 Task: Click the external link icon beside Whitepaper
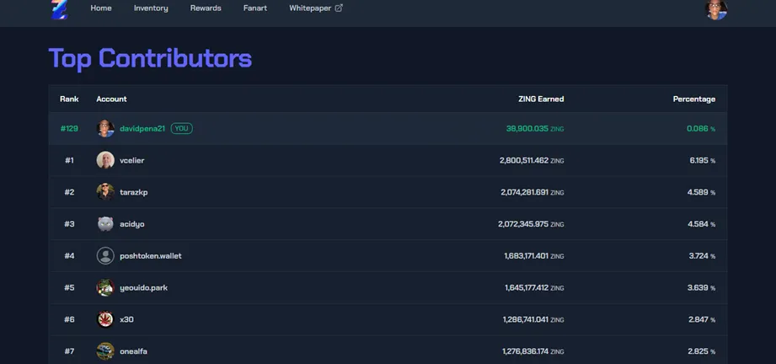click(339, 8)
